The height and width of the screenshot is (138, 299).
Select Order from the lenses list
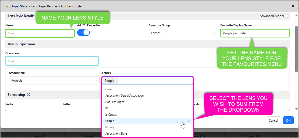point(109,89)
